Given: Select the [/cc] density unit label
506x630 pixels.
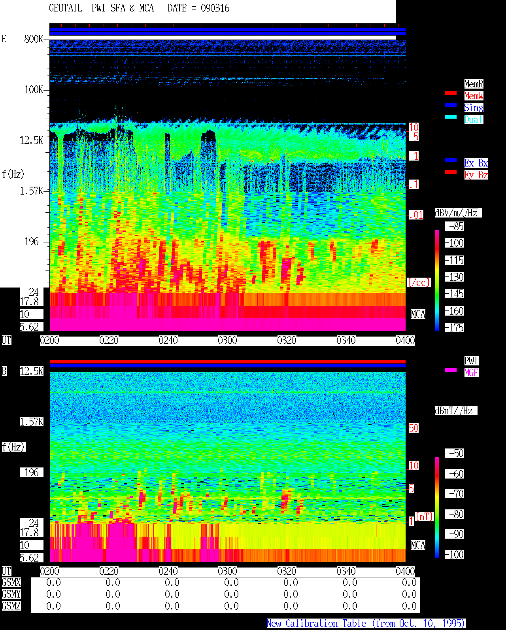Looking at the screenshot, I should point(419,282).
